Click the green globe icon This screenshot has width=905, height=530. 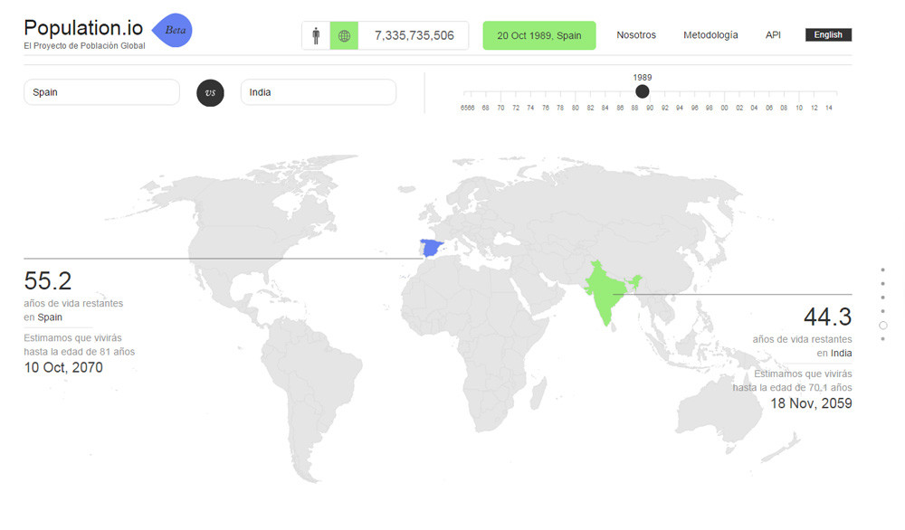344,36
